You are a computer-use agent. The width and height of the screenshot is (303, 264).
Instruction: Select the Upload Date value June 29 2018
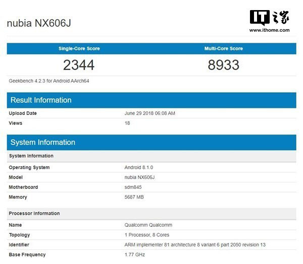(150, 113)
